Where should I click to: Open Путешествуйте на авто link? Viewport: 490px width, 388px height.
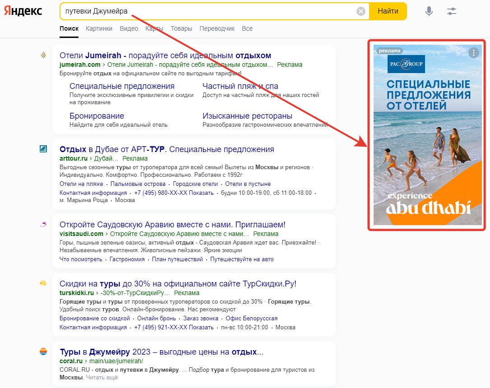[242, 259]
